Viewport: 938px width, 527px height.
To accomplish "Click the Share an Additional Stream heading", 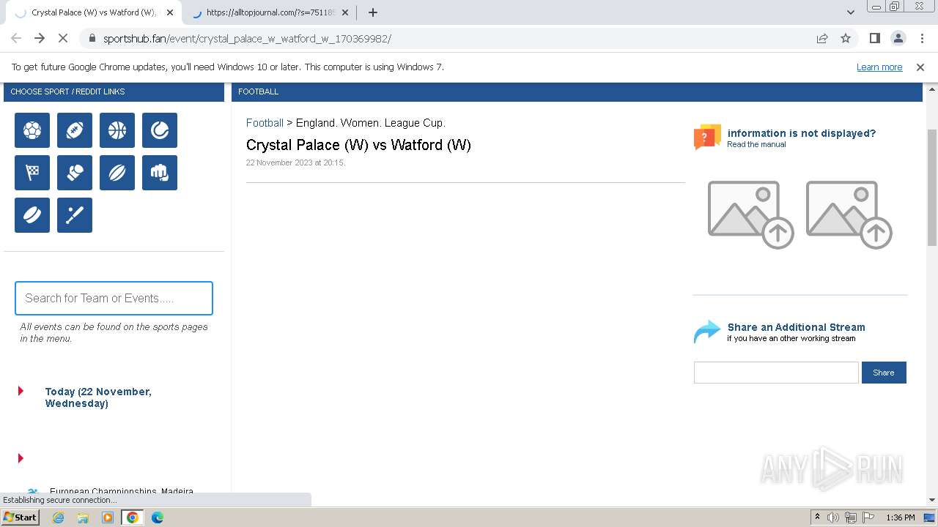I will tap(796, 327).
